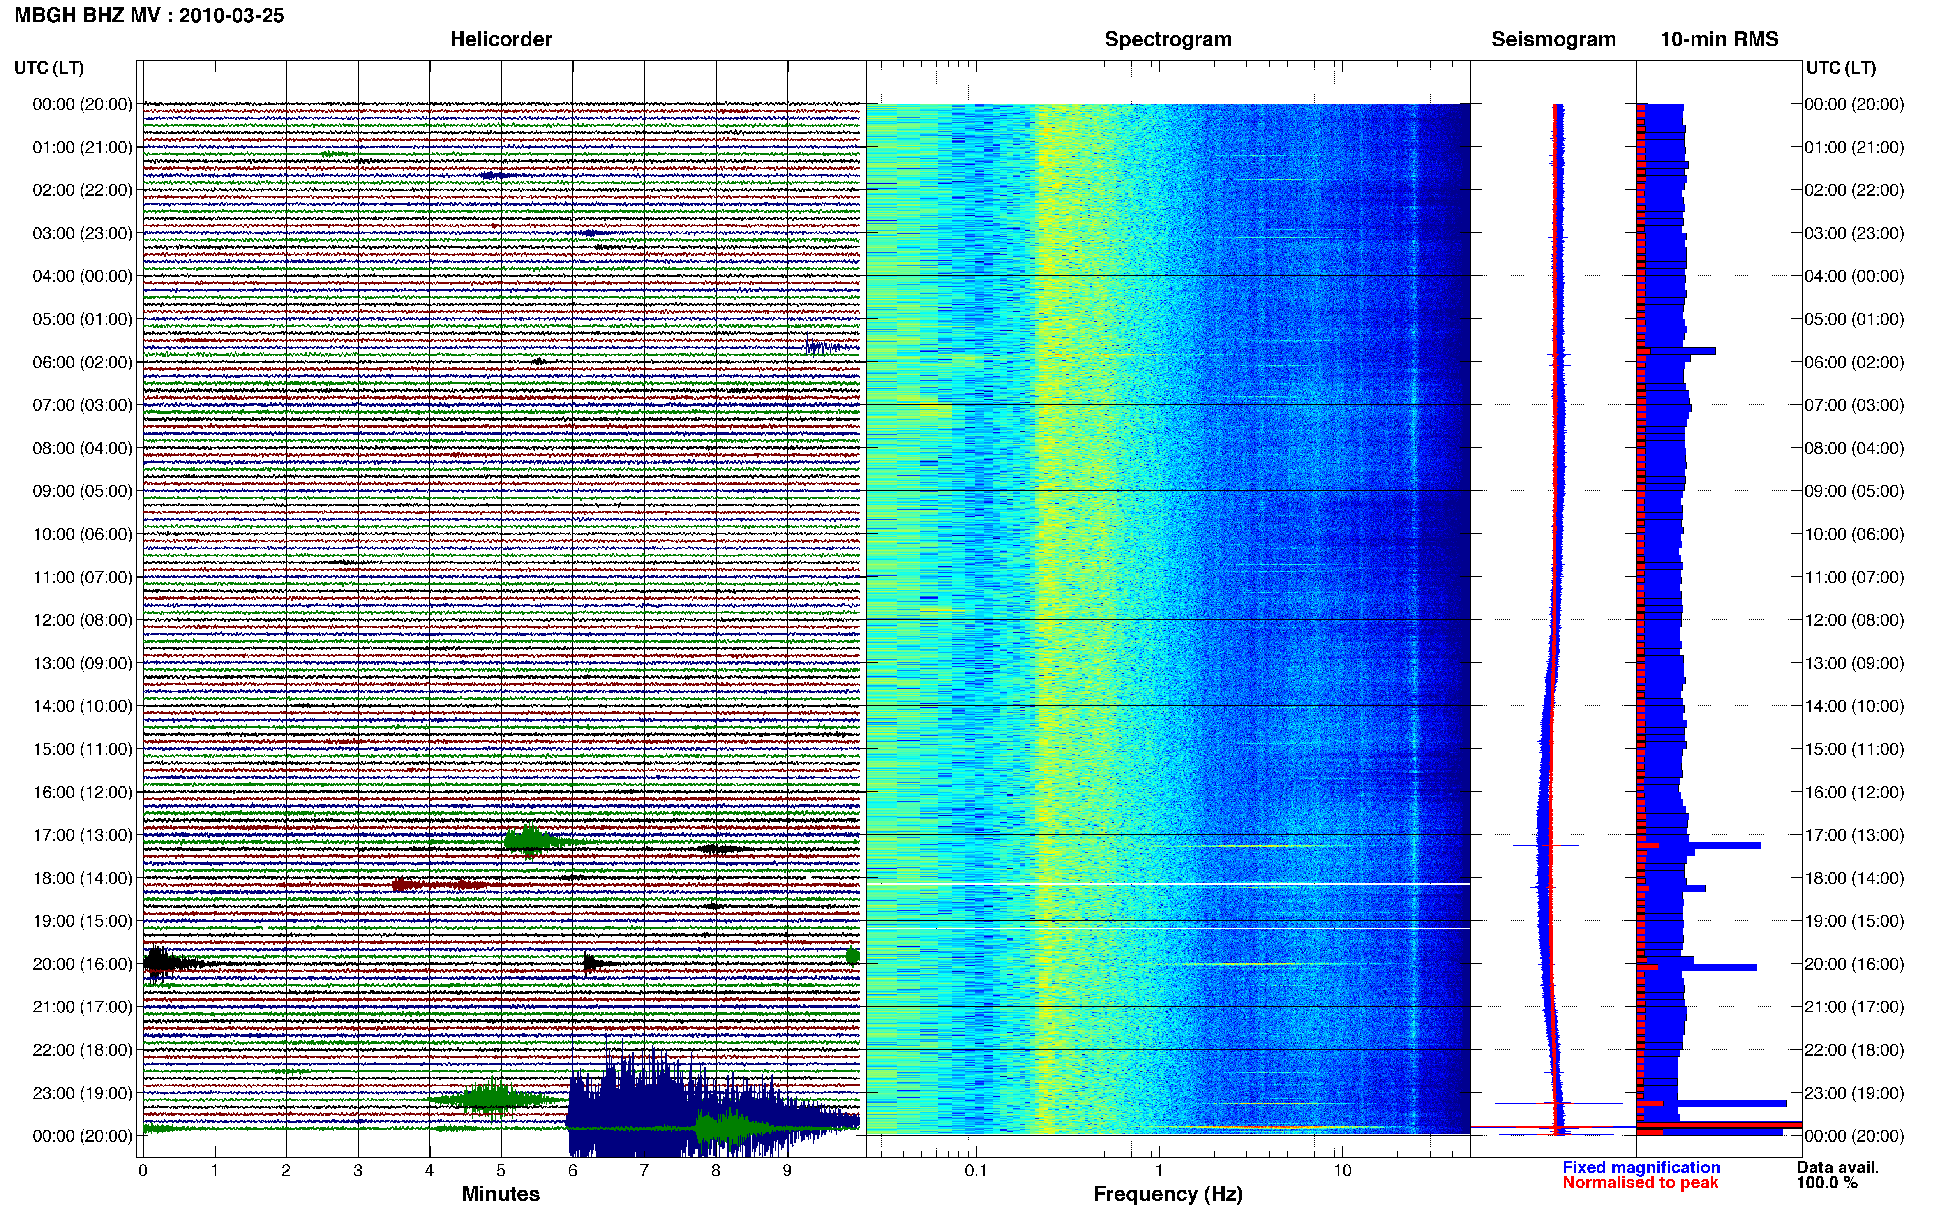Click the left '23:00 (19:00)' time label

[x=82, y=1093]
